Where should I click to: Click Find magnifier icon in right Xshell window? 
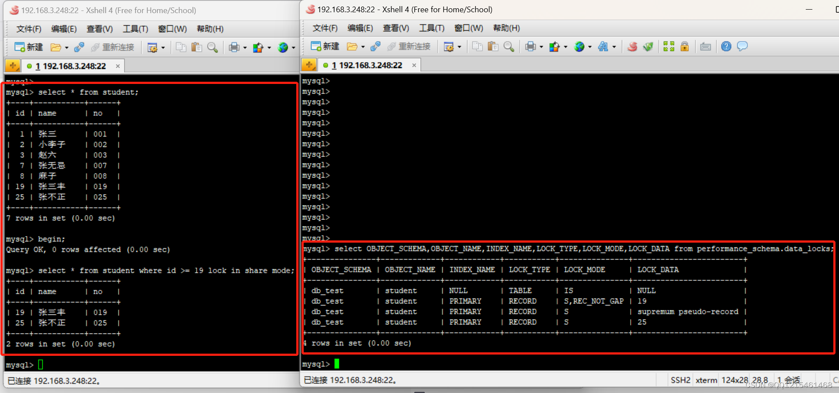(509, 46)
